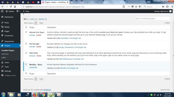Open the Automattic author link
Screen dimensions: 174x97
click(x=64, y=38)
